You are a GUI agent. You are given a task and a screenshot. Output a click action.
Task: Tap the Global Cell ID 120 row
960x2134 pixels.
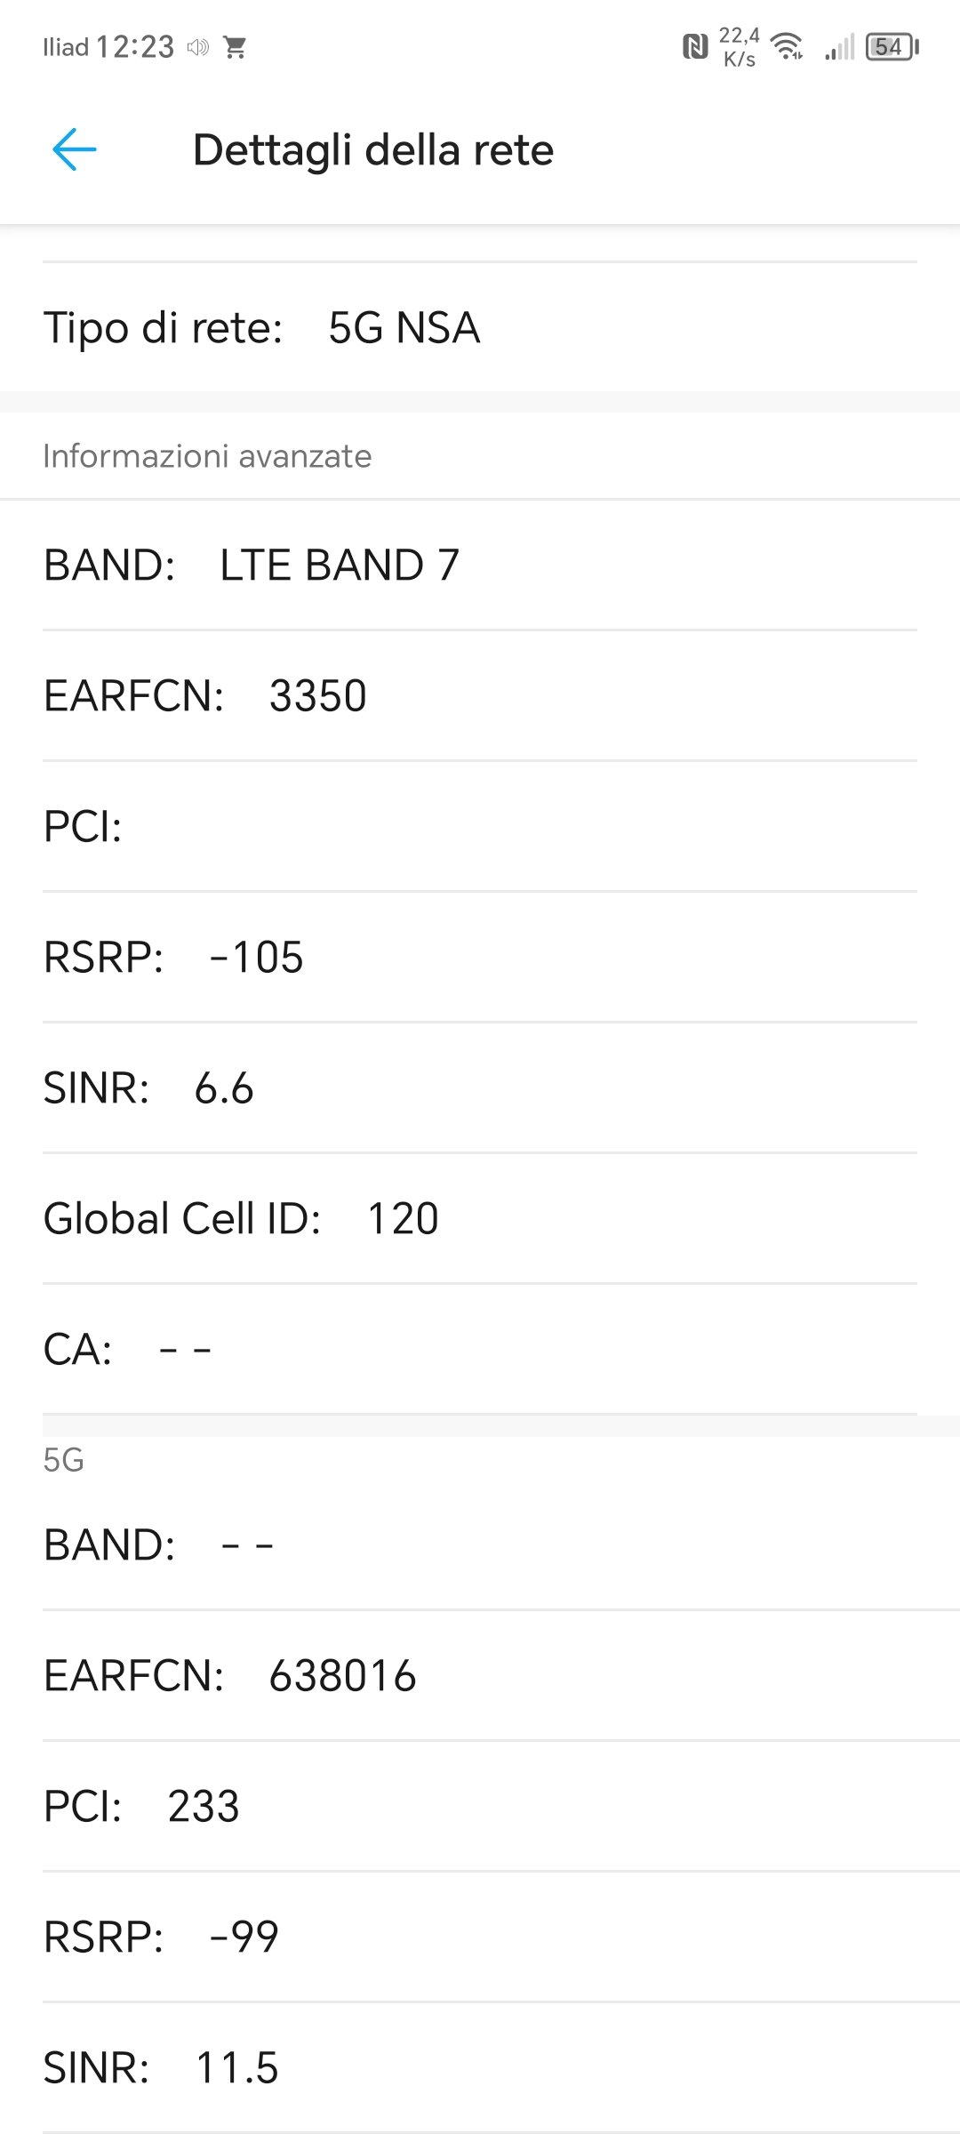480,1218
